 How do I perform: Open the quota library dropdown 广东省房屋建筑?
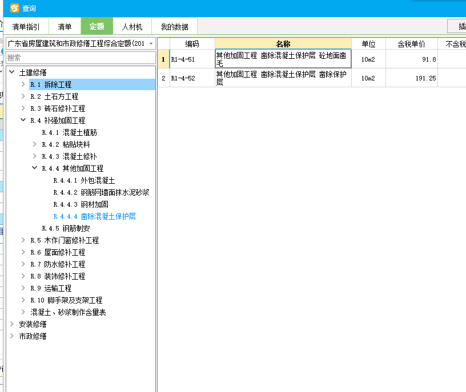(81, 44)
